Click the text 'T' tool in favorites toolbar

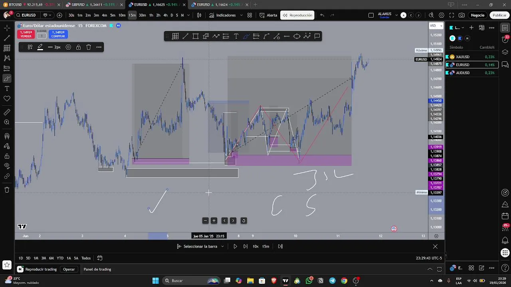click(236, 36)
